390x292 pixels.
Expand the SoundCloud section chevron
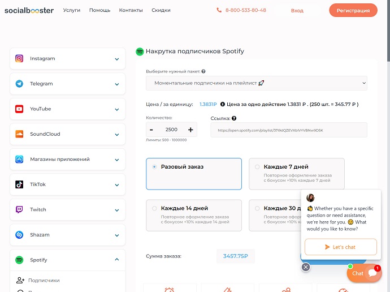(117, 135)
